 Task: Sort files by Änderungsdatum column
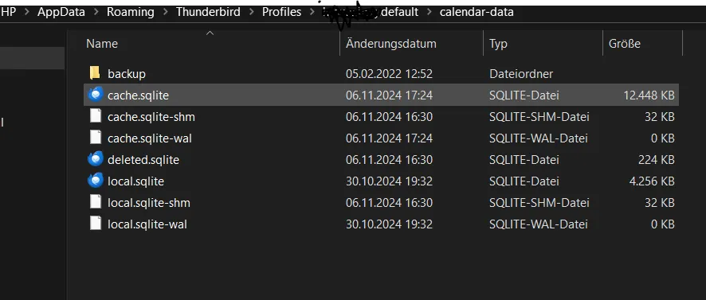(390, 44)
